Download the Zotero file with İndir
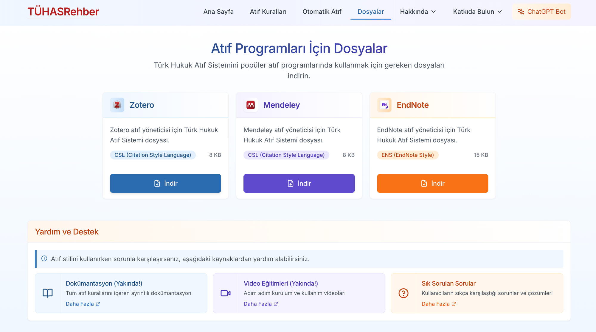596x332 pixels. click(165, 183)
